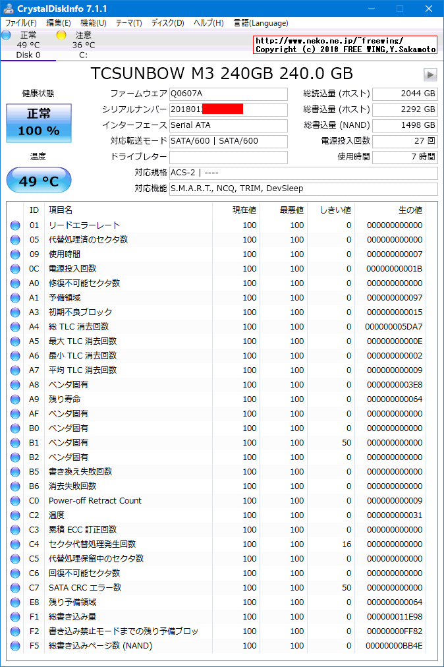This screenshot has height=667, width=444.
Task: Click the raw value 00000000BB4E
Action: (394, 646)
